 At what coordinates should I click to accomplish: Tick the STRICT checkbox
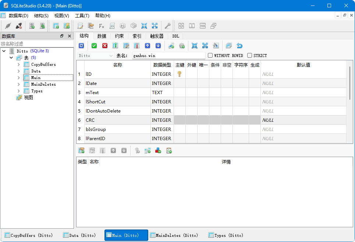point(250,56)
